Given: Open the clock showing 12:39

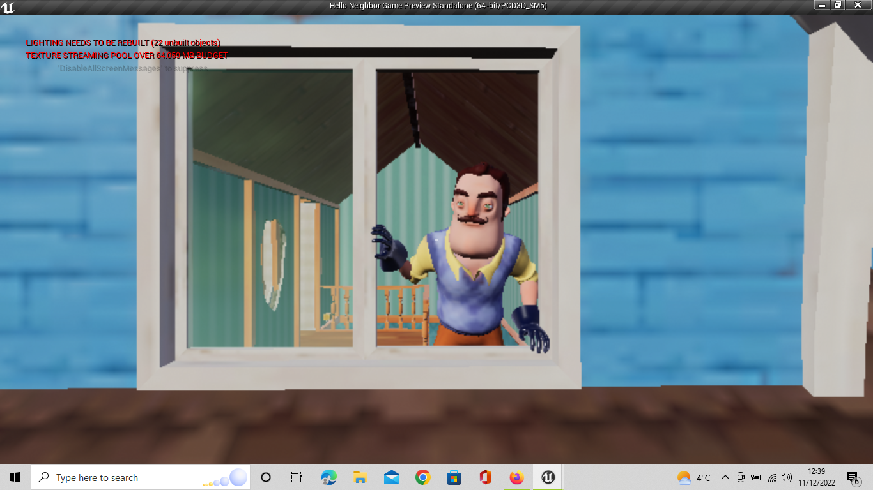Looking at the screenshot, I should (x=817, y=477).
